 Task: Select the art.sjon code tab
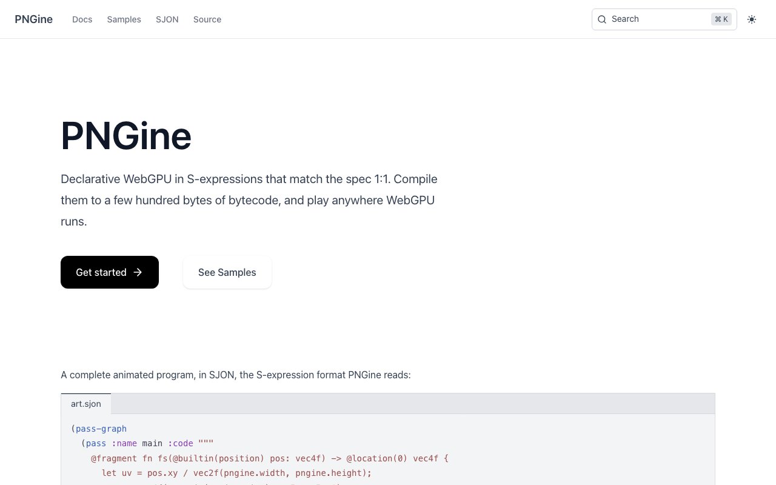(86, 404)
